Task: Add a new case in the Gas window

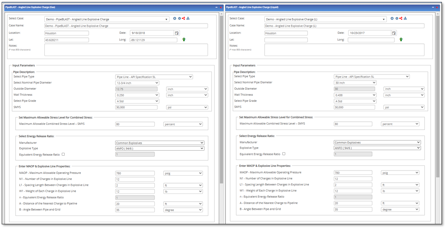Action: [175, 18]
